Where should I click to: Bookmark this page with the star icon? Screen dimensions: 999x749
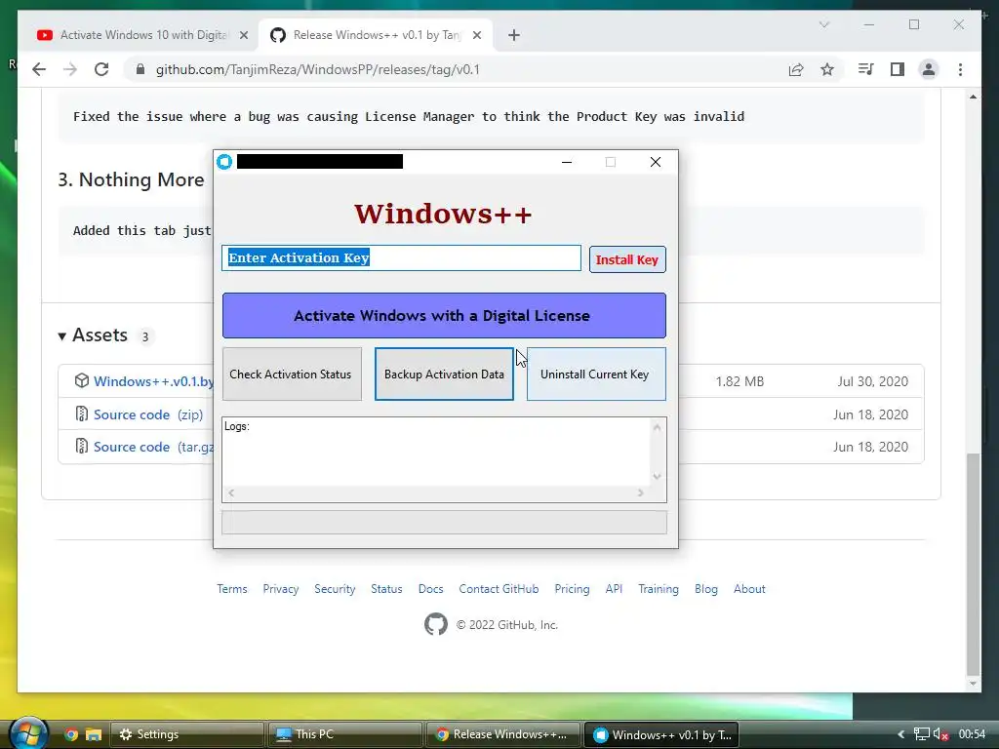pos(827,69)
